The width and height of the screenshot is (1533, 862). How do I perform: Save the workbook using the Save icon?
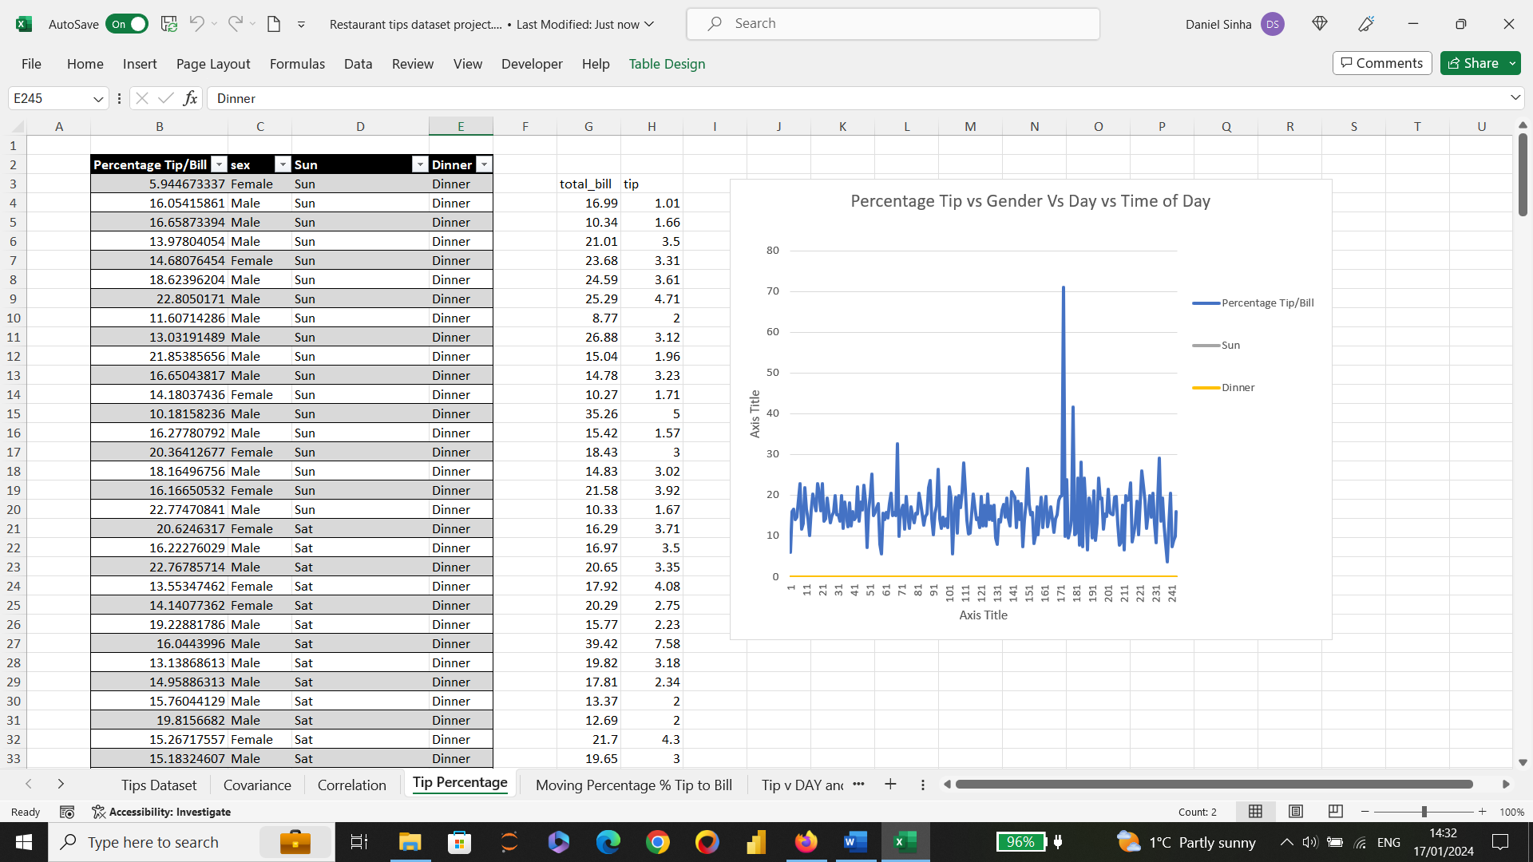click(x=168, y=24)
